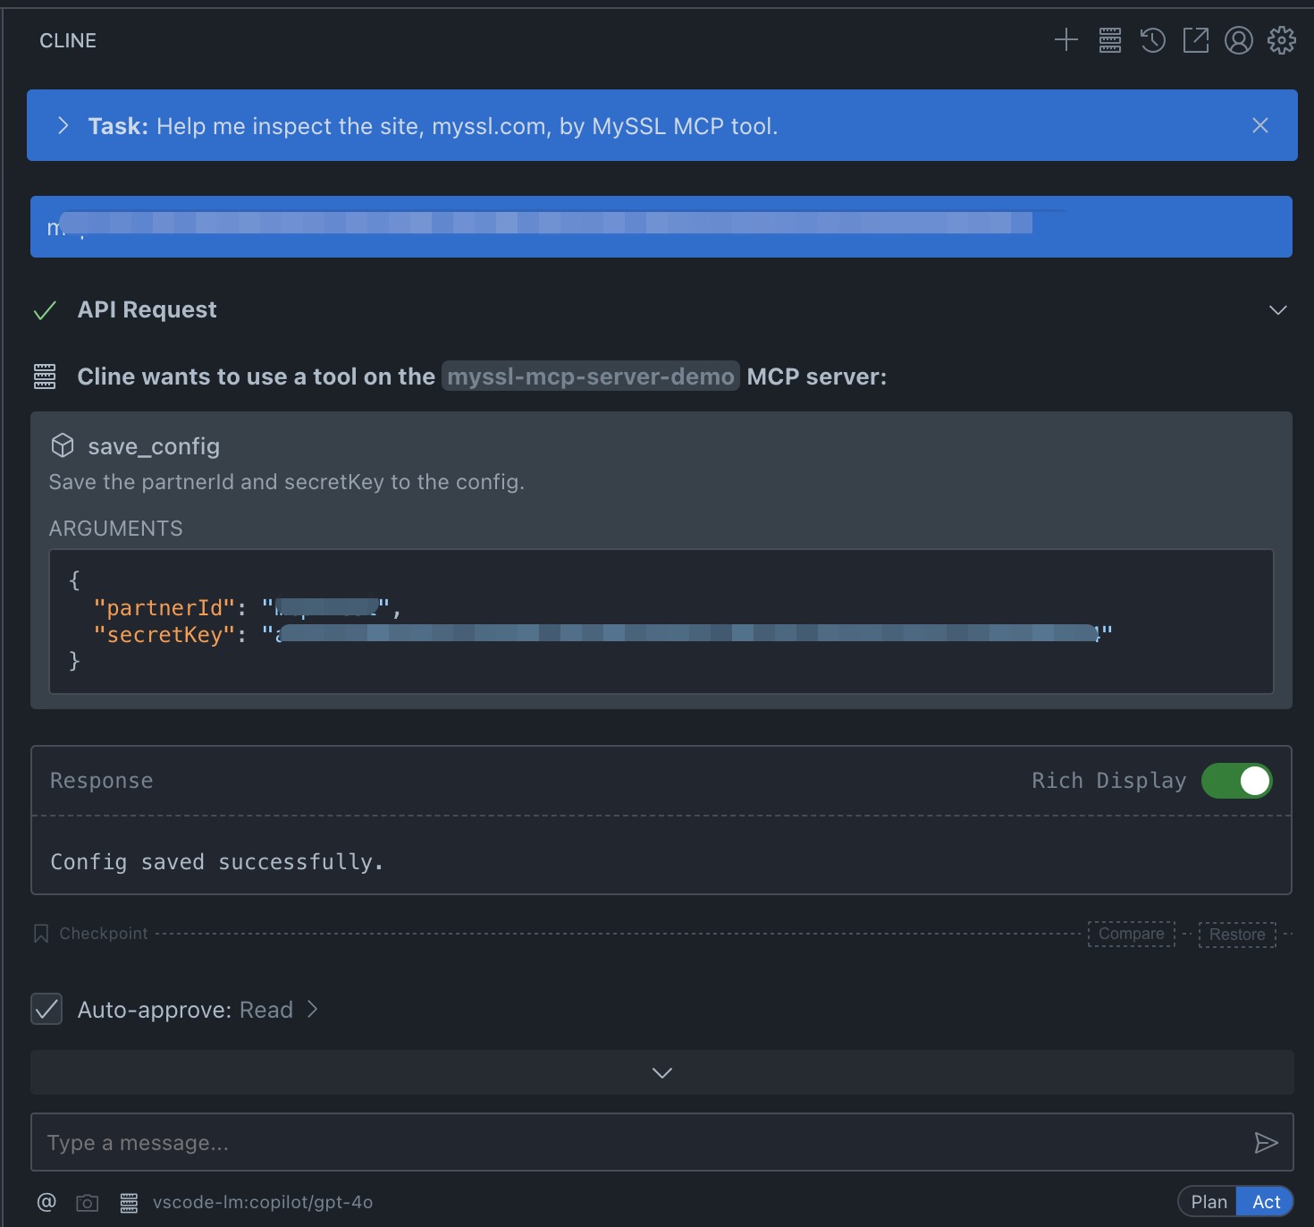1314x1227 pixels.
Task: Click the save_config tool cube icon
Action: click(63, 445)
